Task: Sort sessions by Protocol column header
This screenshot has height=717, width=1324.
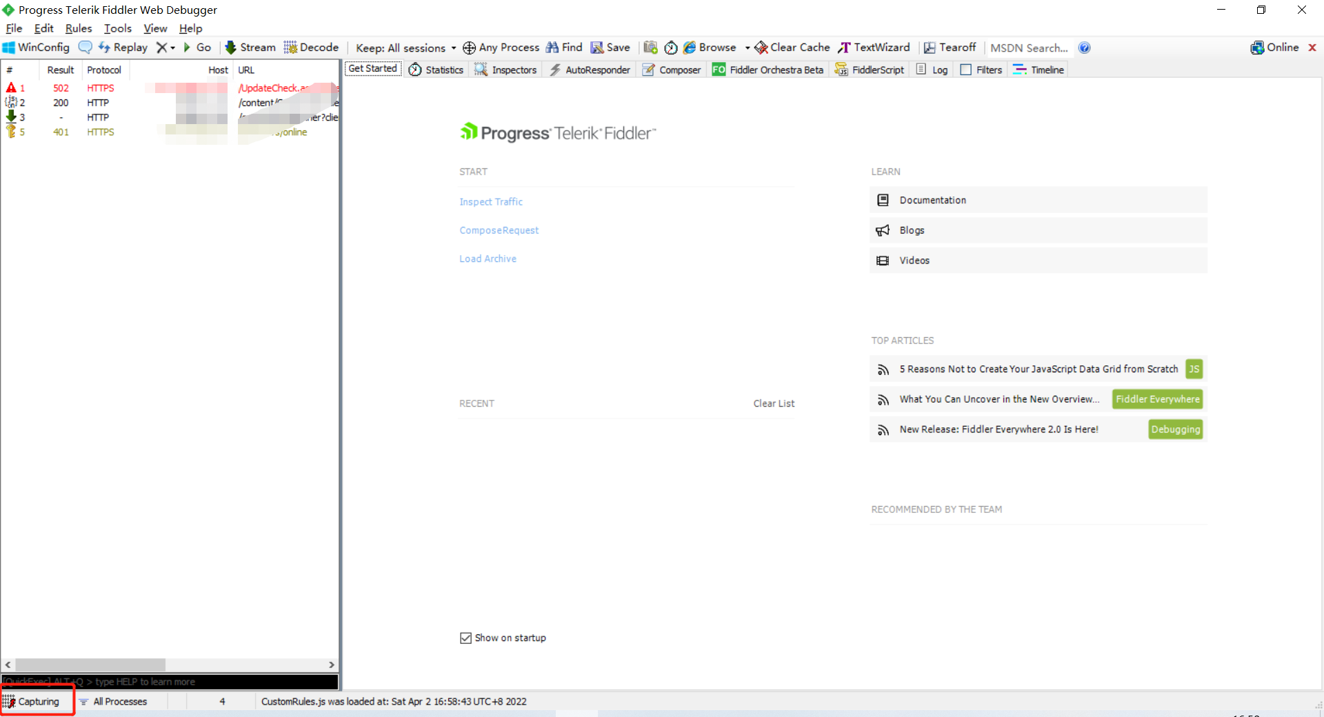Action: 104,70
